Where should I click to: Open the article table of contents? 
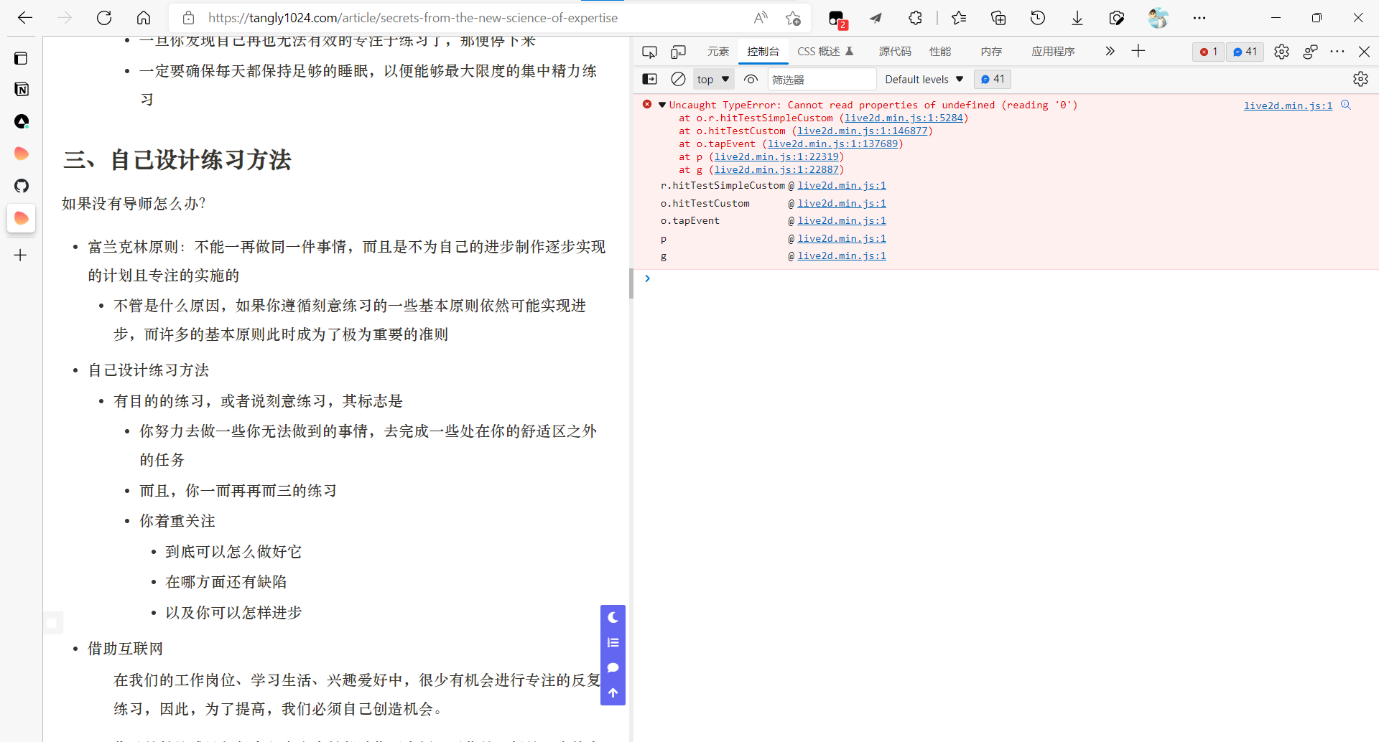click(x=613, y=642)
